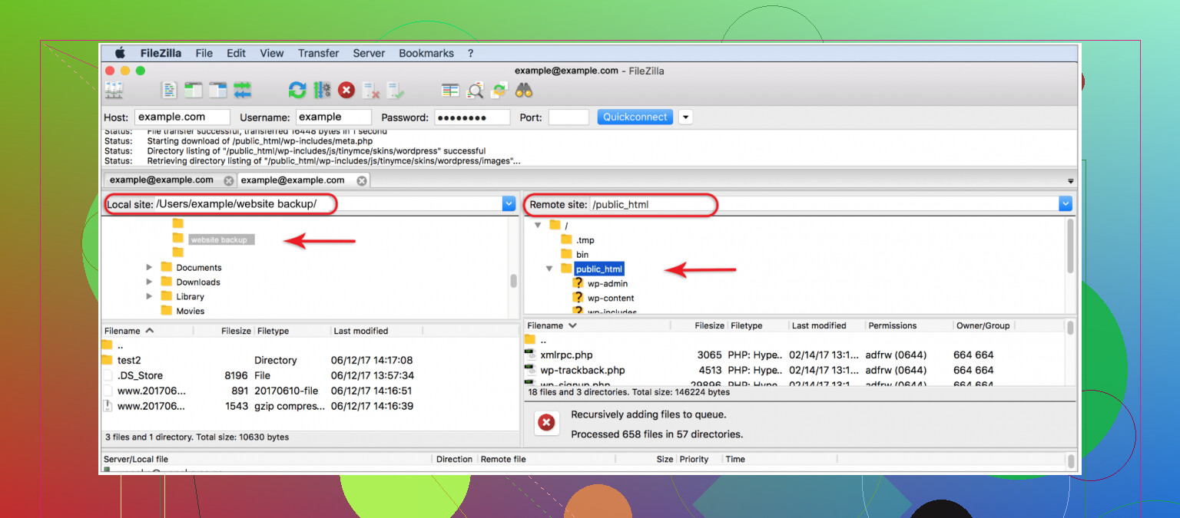Open Remote site path dropdown
The width and height of the screenshot is (1180, 518).
[x=1065, y=204]
